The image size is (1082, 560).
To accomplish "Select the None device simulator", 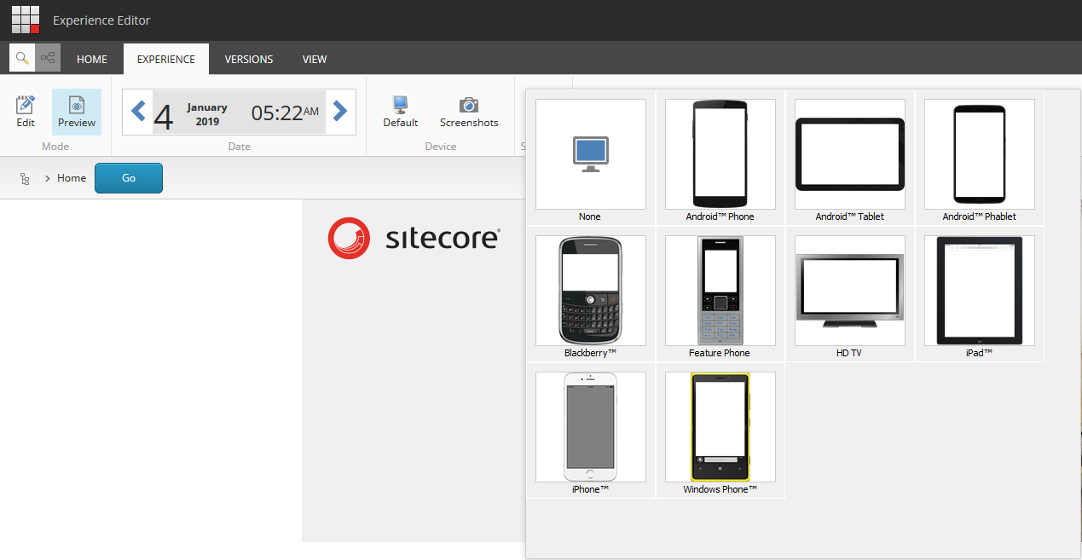I will (591, 158).
